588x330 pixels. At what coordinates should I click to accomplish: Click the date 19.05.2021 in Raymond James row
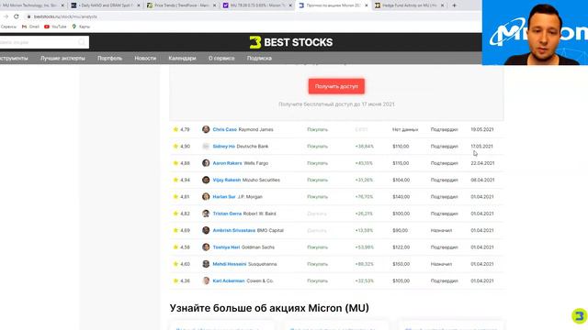click(x=481, y=129)
